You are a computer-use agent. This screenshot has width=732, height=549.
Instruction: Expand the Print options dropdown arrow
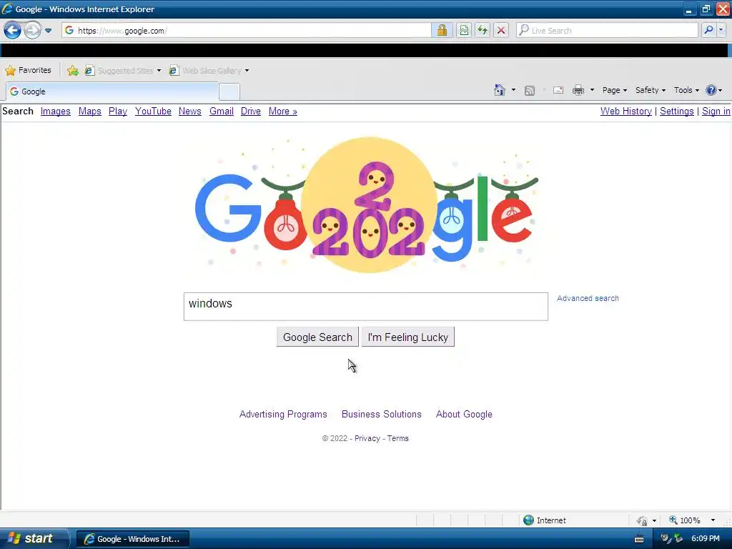(592, 90)
